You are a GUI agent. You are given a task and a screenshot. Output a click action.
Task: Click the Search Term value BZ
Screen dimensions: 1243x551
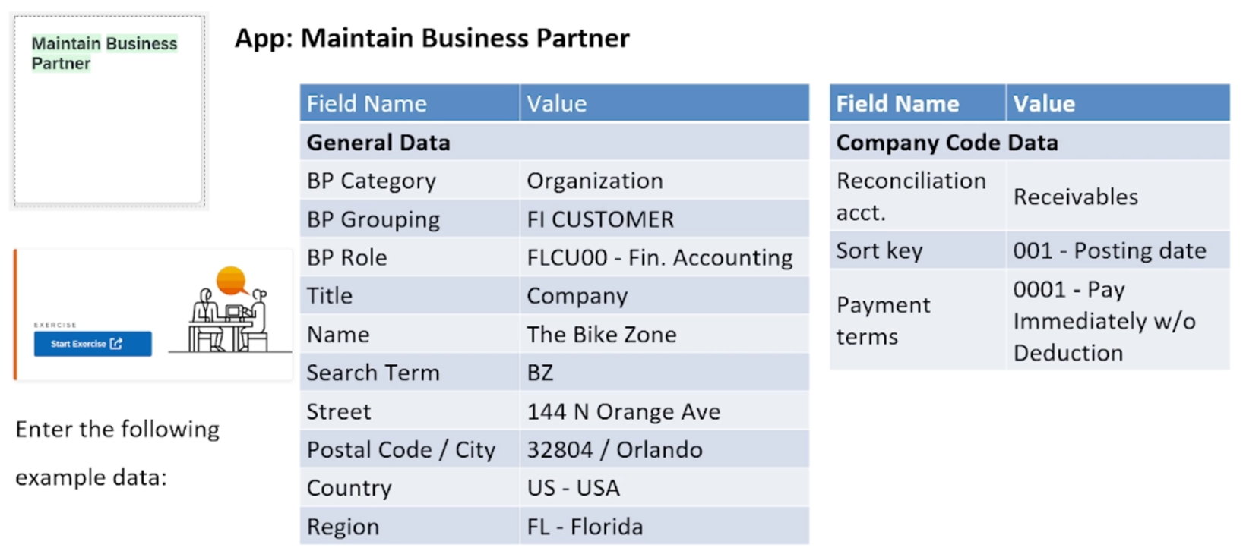pos(540,373)
